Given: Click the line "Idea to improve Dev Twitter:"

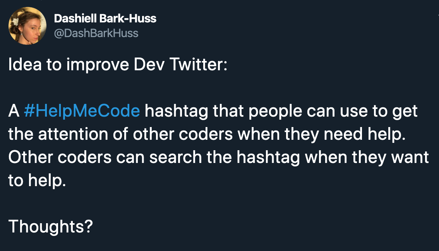Looking at the screenshot, I should pyautogui.click(x=118, y=65).
